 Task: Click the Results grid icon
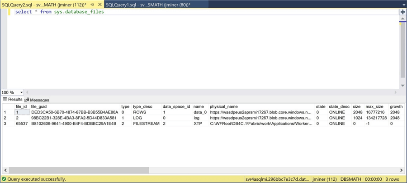pyautogui.click(x=5, y=100)
